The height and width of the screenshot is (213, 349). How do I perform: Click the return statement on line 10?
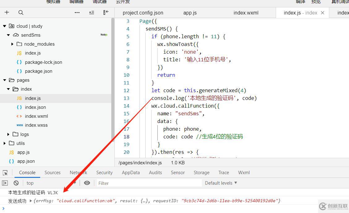click(x=166, y=75)
